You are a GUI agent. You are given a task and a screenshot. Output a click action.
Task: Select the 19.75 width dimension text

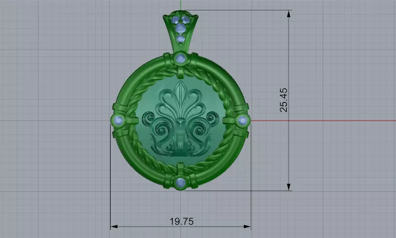[x=182, y=221]
